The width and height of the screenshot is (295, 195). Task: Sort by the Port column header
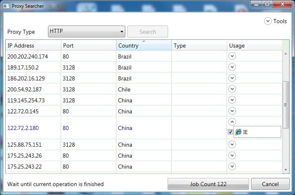click(x=89, y=45)
